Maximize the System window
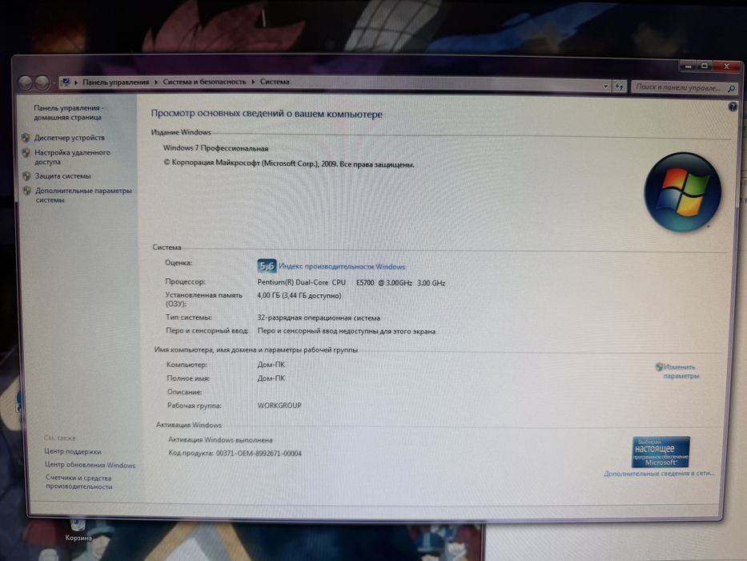Image resolution: width=747 pixels, height=561 pixels. click(x=704, y=66)
